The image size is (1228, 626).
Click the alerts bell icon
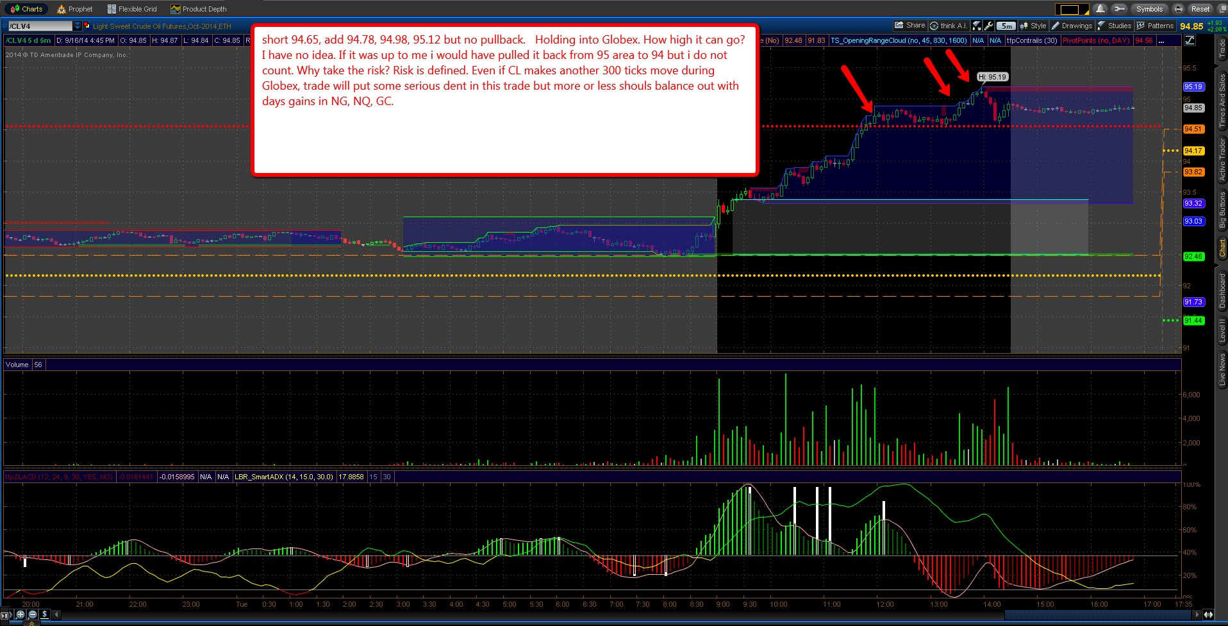click(1100, 9)
